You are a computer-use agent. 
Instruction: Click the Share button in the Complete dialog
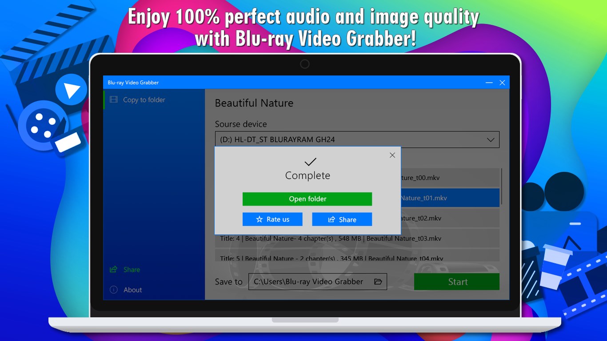click(342, 219)
